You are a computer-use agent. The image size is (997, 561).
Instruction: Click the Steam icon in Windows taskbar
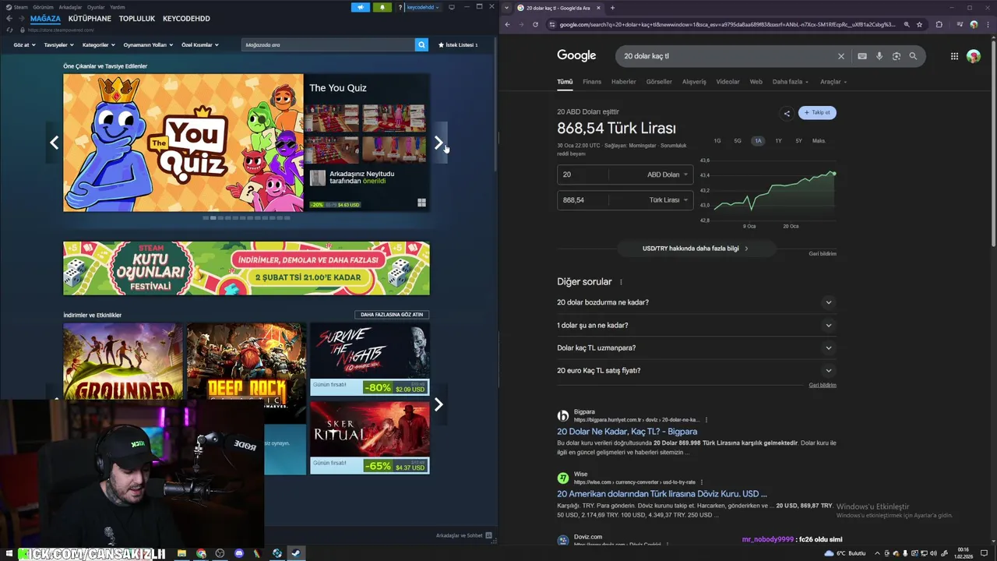296,553
